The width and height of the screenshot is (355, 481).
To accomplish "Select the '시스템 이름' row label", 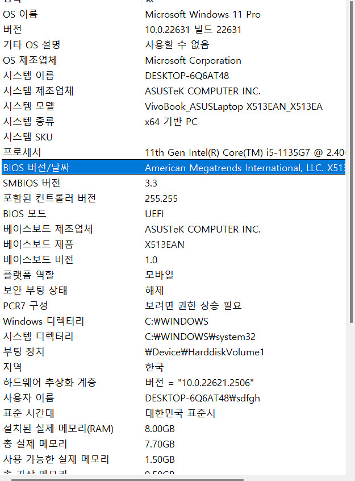I will [x=28, y=76].
